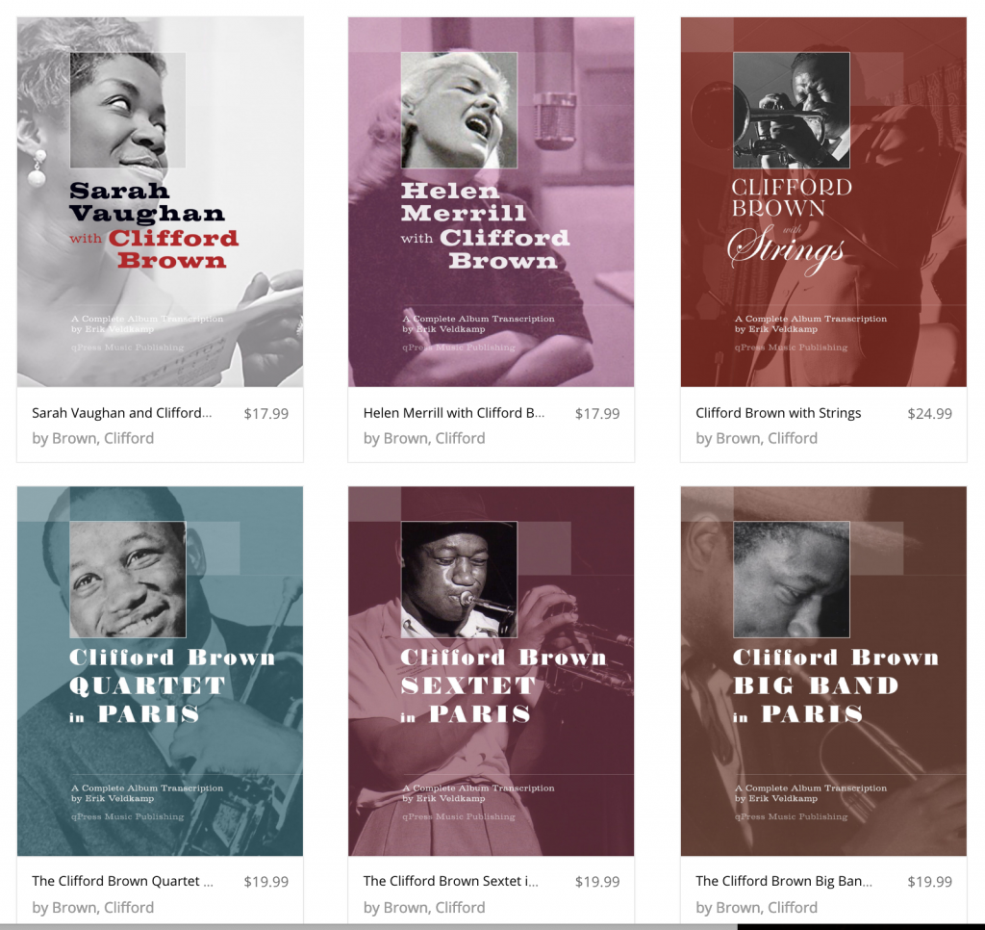Click the 'Sarah Vaughan and Clifford...' title link
This screenshot has height=930, width=985.
tap(122, 413)
